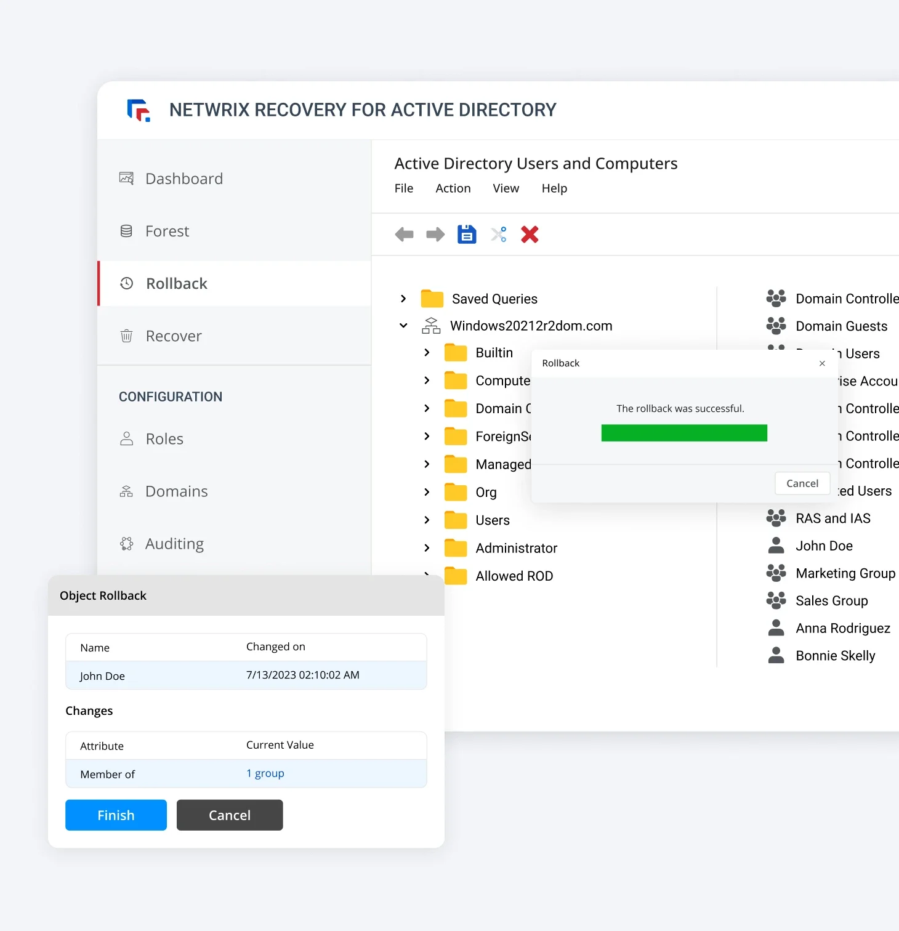The width and height of the screenshot is (899, 931).
Task: Click the Forest database icon
Action: pyautogui.click(x=126, y=231)
